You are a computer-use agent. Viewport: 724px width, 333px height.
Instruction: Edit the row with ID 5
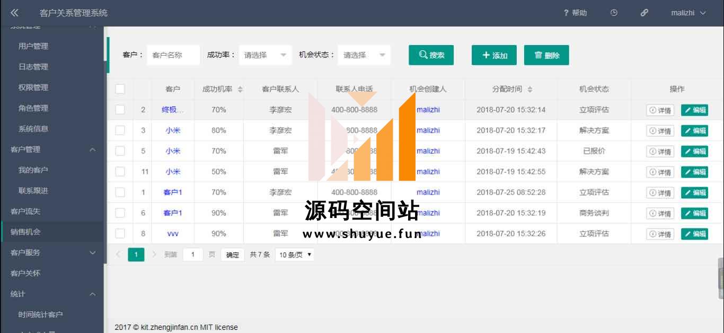point(694,152)
